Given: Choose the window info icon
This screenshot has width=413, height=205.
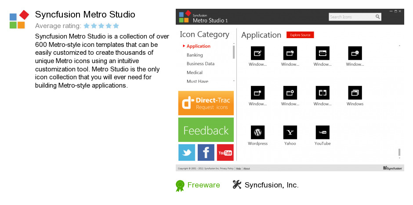Looking at the screenshot, I should tap(355, 53).
